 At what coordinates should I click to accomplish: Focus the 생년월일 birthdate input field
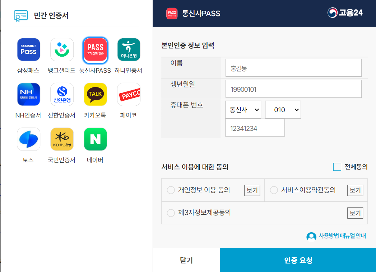pos(293,89)
